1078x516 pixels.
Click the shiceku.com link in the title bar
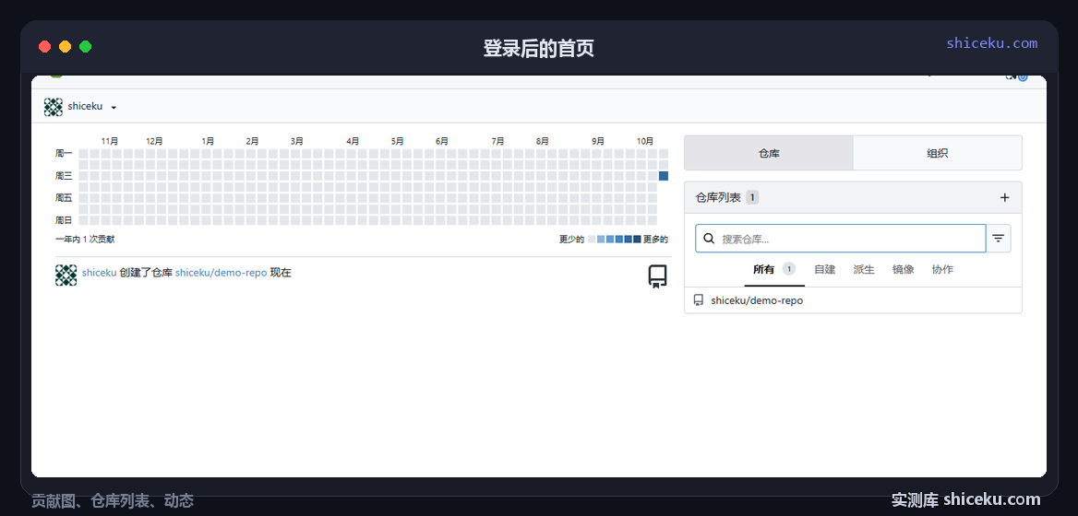coord(991,43)
